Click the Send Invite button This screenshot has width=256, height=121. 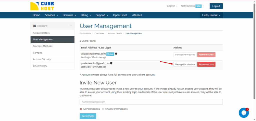(x=88, y=116)
